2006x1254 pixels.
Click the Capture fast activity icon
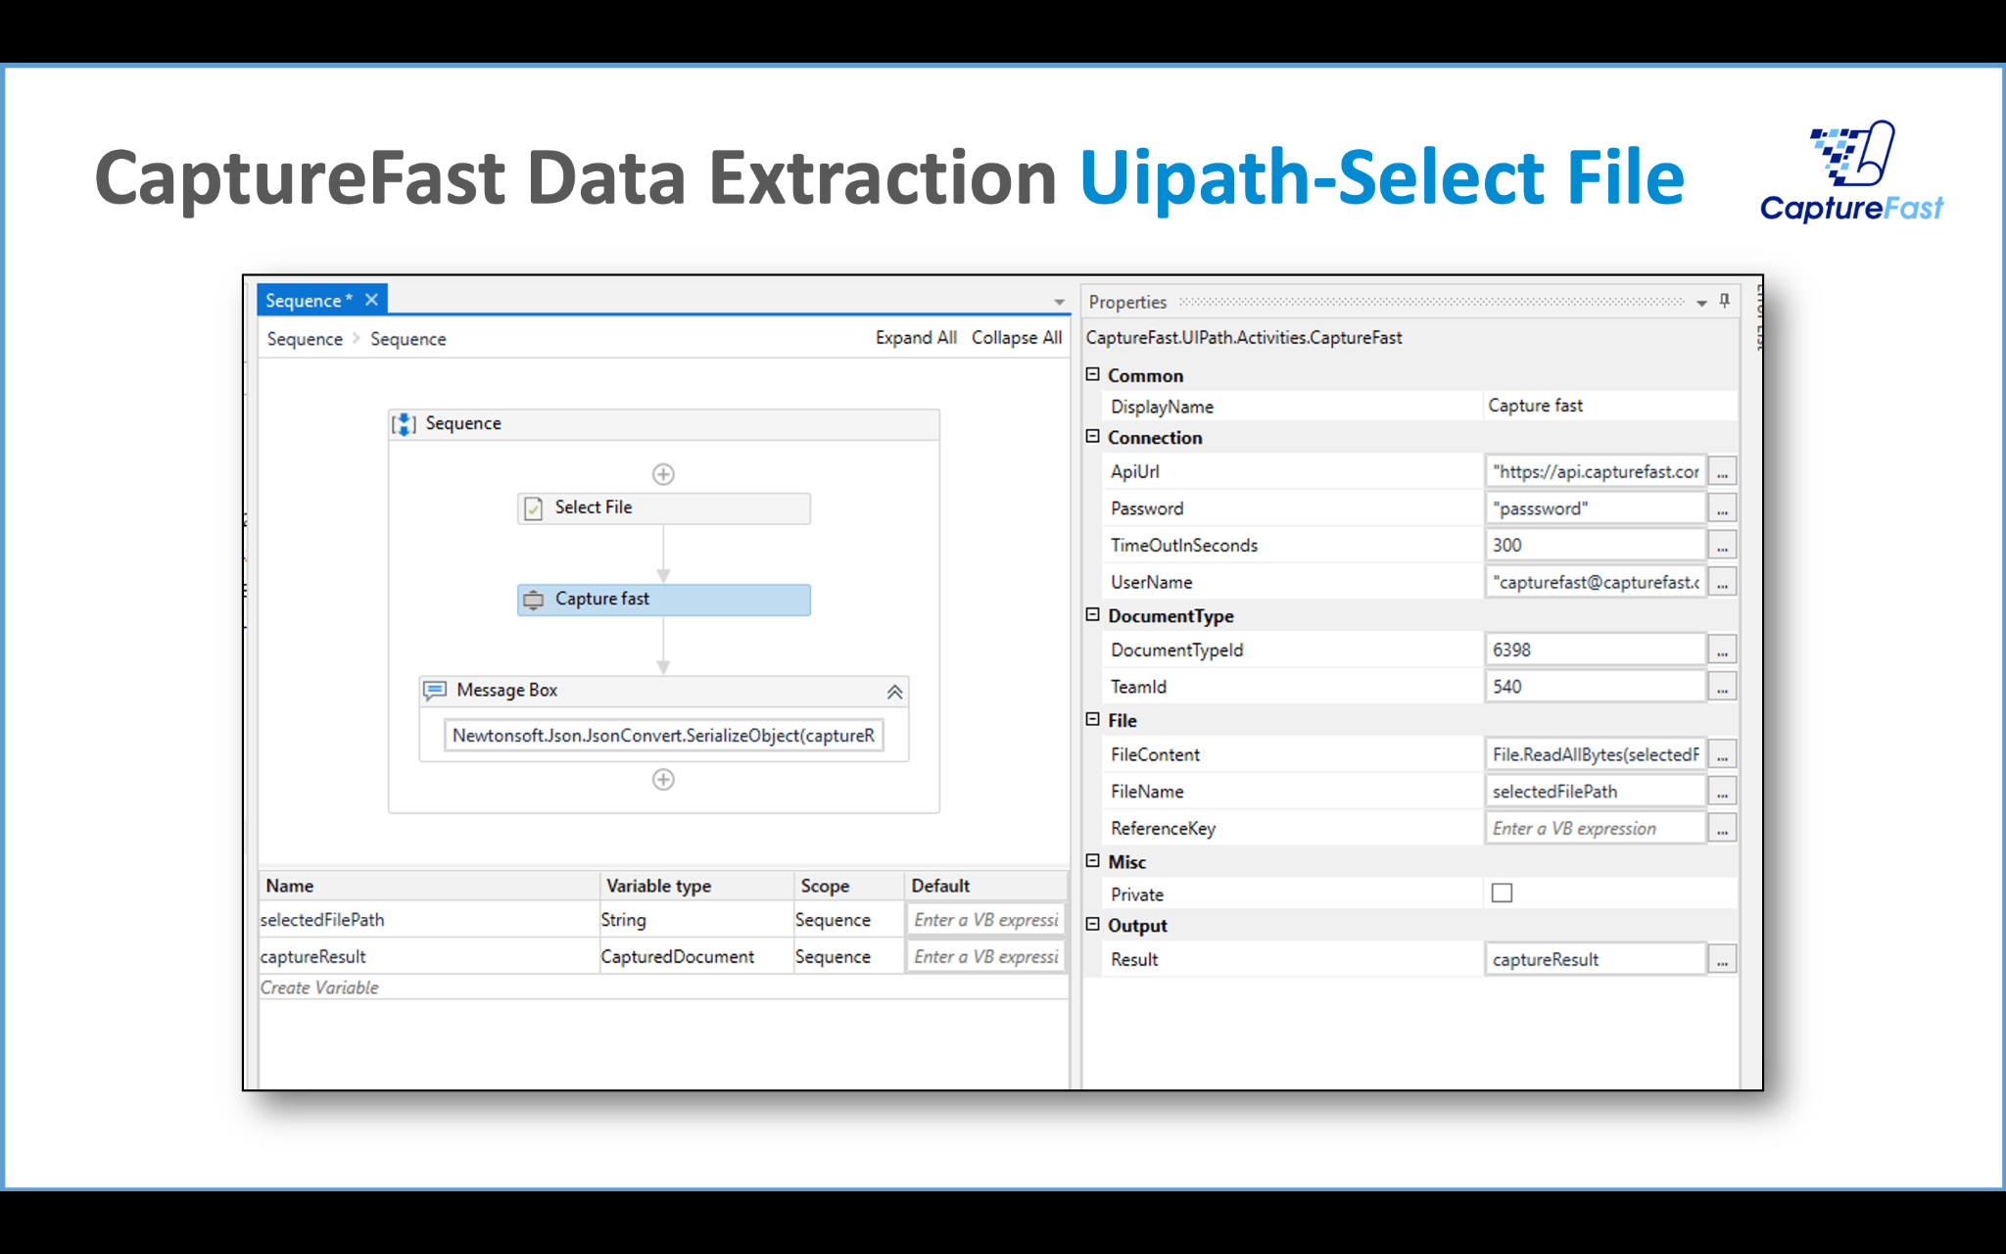click(533, 600)
